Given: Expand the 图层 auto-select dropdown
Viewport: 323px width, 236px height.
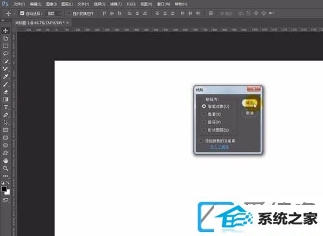Looking at the screenshot, I should (x=54, y=14).
